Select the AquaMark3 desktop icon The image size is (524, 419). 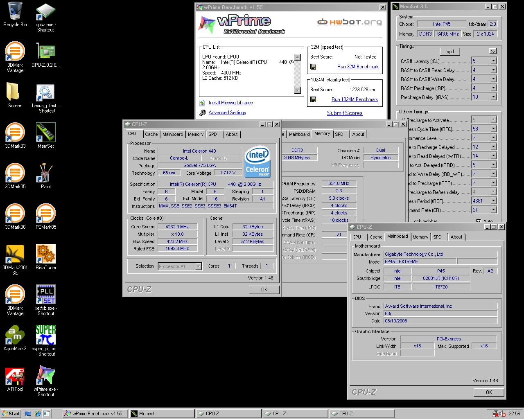coord(15,335)
